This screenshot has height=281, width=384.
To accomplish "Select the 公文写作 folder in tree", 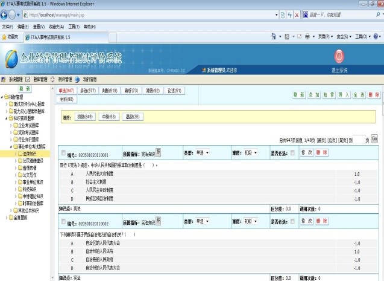I will [30, 175].
